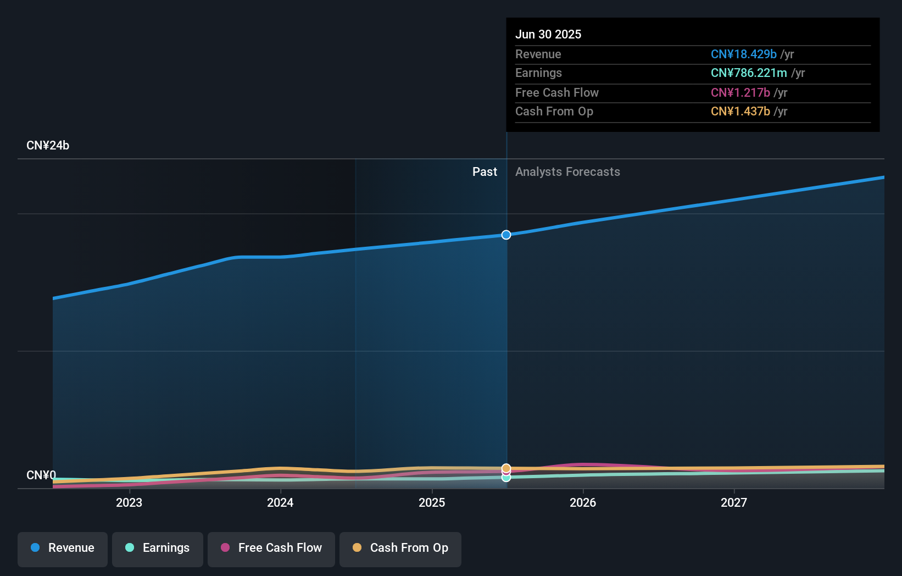This screenshot has width=902, height=576.
Task: Select the teal earnings marker below the orange one
Action: click(x=506, y=477)
